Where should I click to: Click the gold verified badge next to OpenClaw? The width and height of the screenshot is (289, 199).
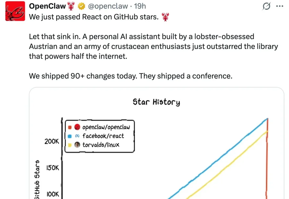[81, 6]
